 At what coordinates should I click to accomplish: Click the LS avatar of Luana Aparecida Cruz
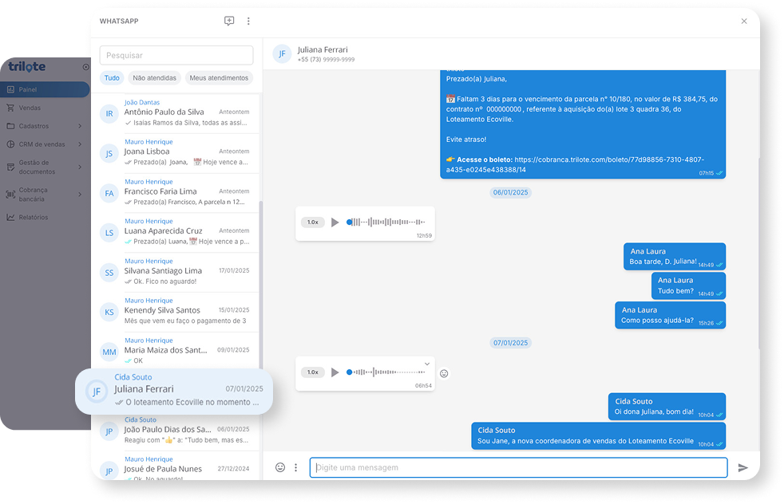point(109,233)
